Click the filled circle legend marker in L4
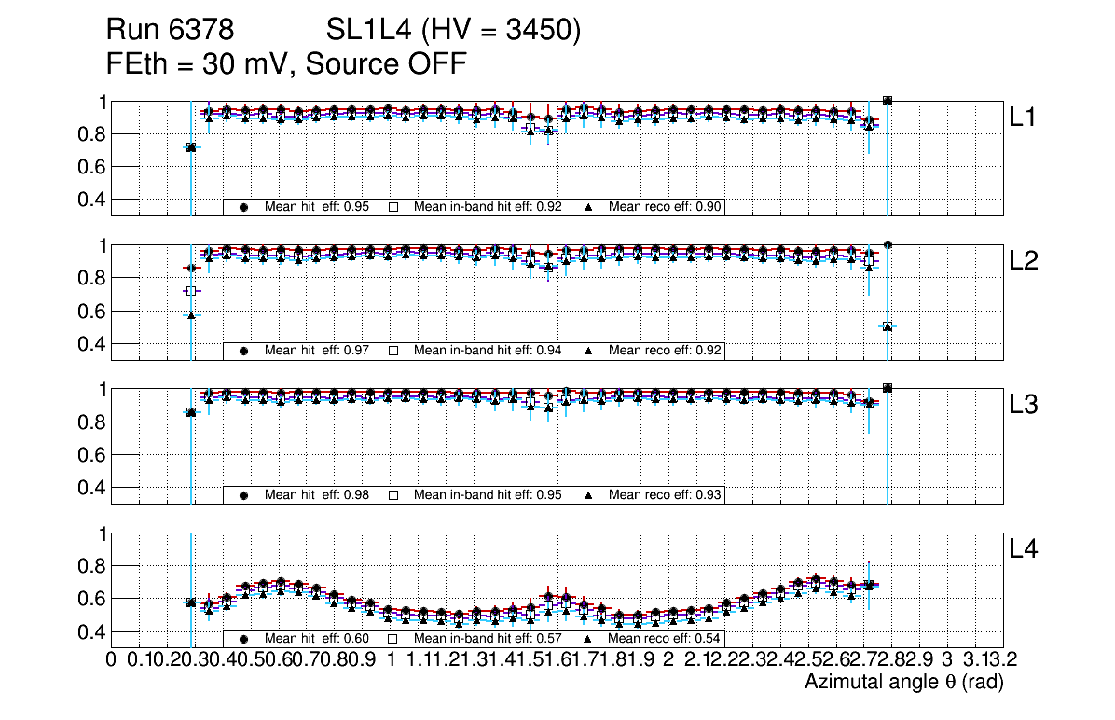This screenshot has width=1115, height=720. click(244, 639)
